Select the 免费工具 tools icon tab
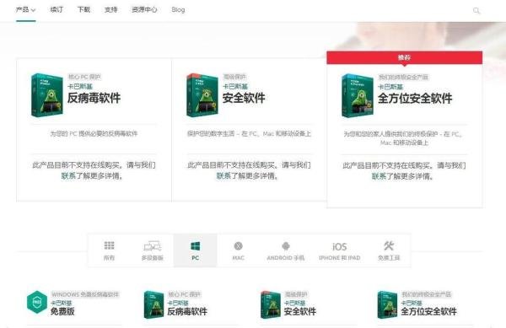 tap(389, 250)
